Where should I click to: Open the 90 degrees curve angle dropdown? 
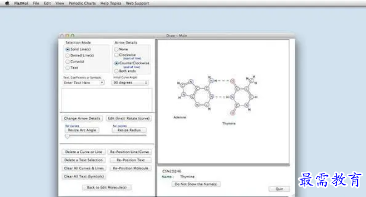tap(130, 82)
